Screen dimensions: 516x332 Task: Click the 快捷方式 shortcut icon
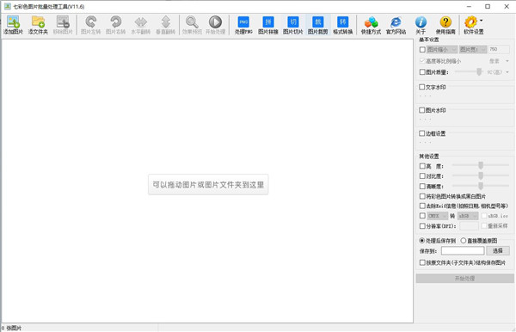click(371, 25)
